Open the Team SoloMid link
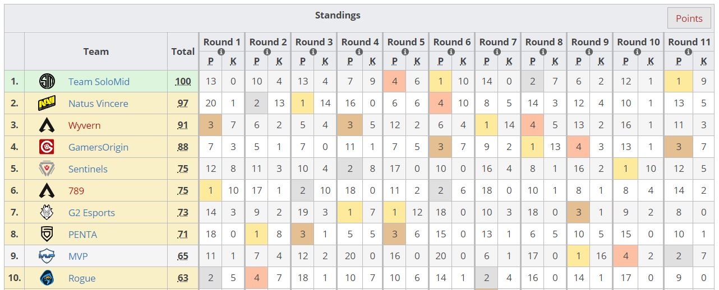Screen dimensions: 719x290 [99, 82]
